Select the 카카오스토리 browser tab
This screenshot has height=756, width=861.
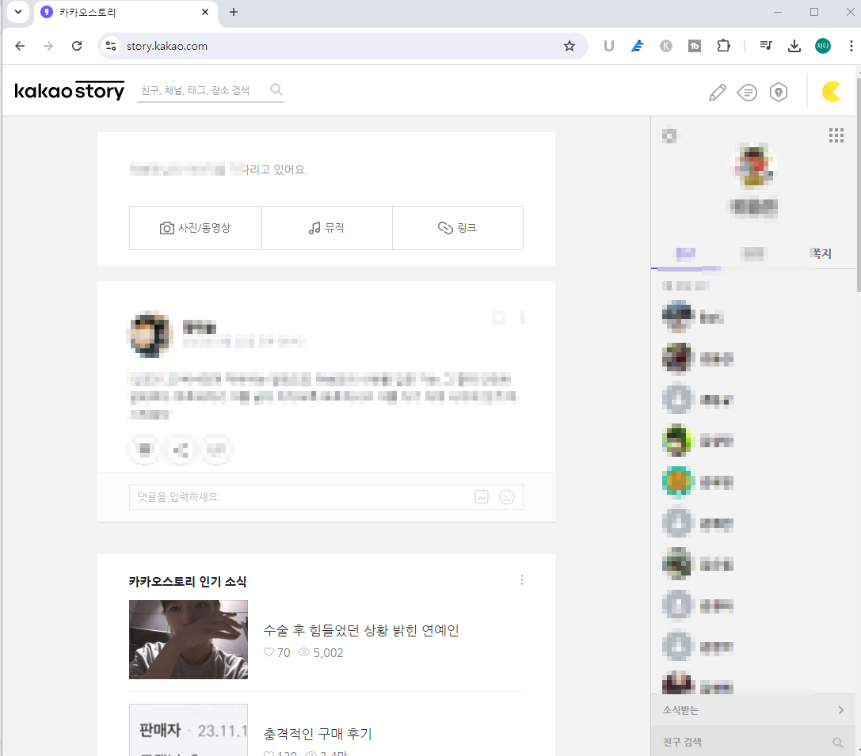coord(111,12)
